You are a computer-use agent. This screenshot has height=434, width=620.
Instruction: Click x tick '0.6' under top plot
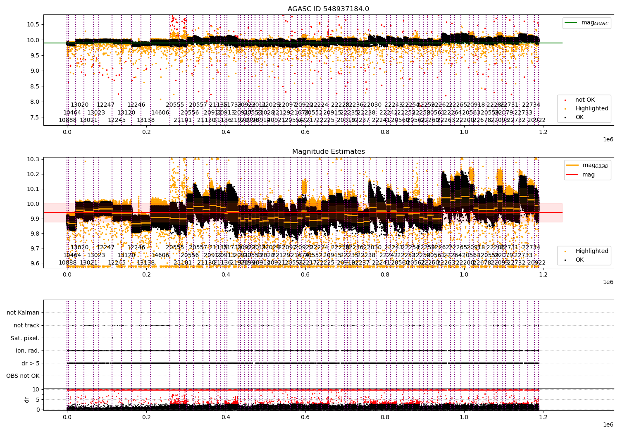[x=305, y=132]
